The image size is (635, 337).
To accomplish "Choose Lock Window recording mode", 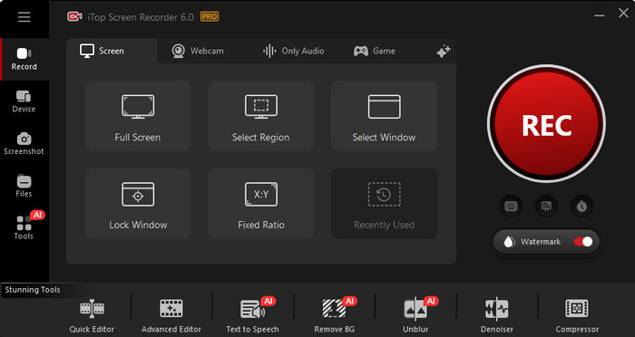I will (138, 204).
